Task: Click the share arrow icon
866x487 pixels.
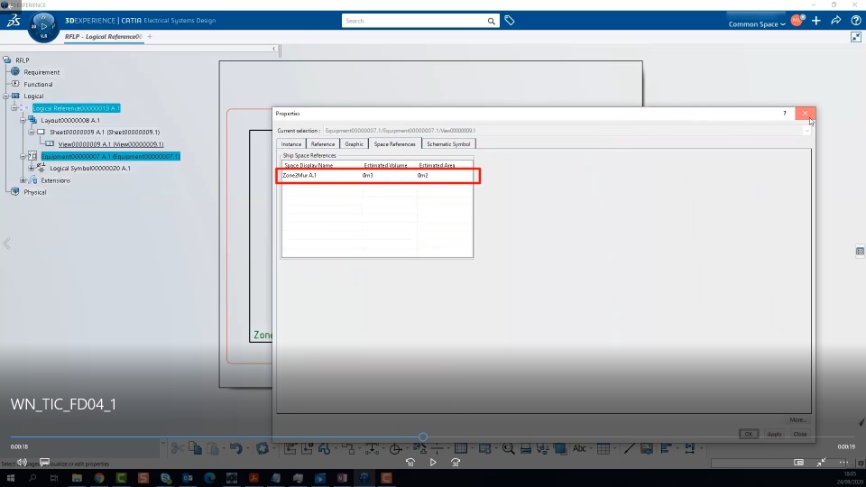Action: (x=836, y=21)
